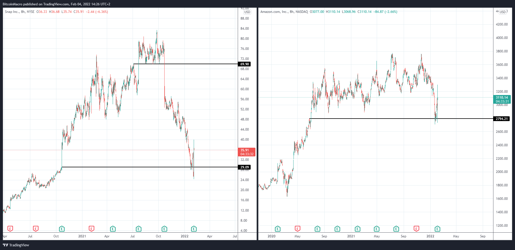Select Amazon's green earnings marker above May 2021
515x250 pixels.
pyautogui.click(x=377, y=229)
